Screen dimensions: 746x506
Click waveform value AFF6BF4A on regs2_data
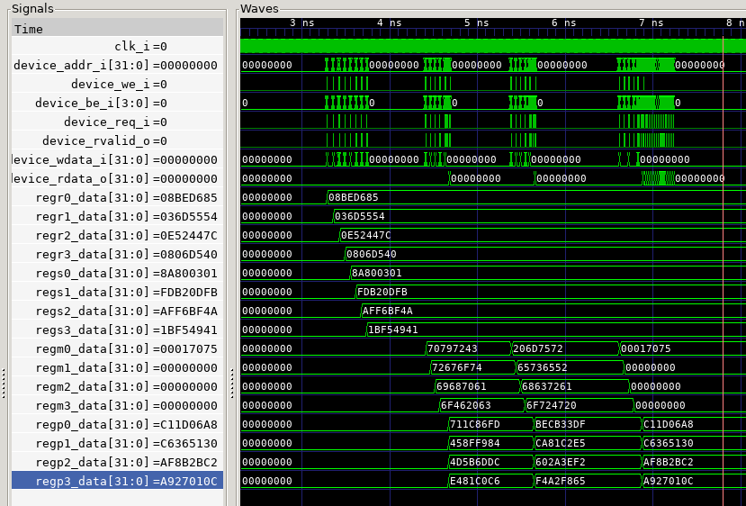(388, 311)
